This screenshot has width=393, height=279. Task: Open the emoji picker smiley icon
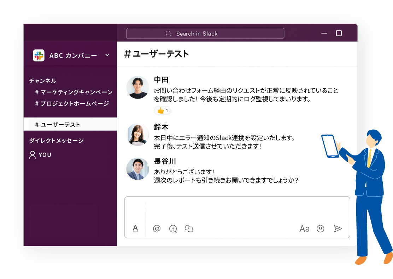coord(320,228)
